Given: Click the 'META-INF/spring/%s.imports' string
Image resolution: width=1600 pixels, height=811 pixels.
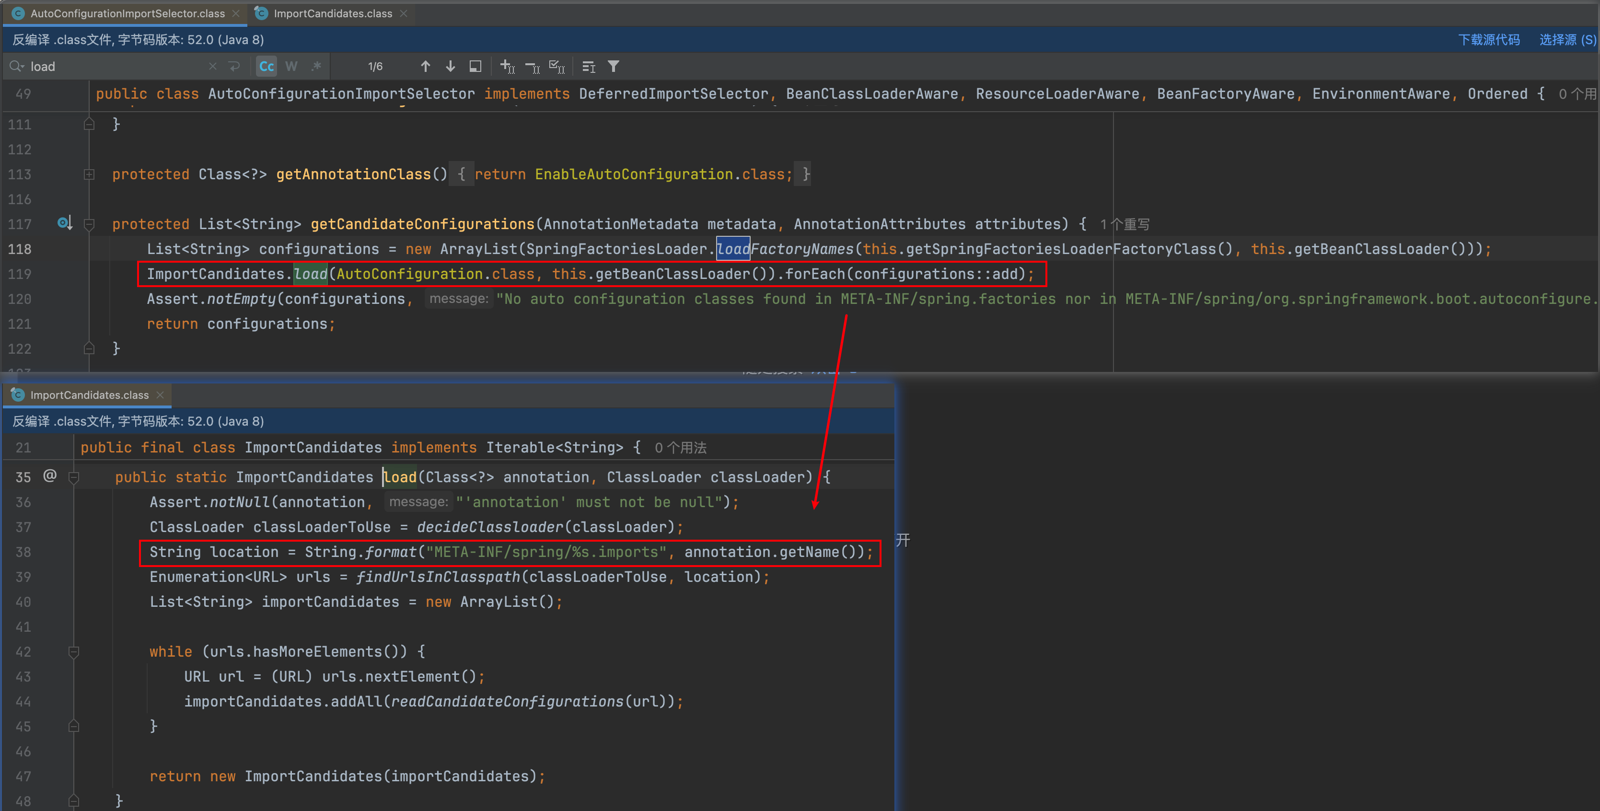Looking at the screenshot, I should (545, 552).
